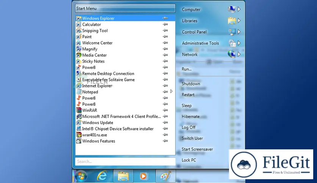Screen dimensions: 317x183
Task: Open the Windows Start orb on taskbar
Action: [x=81, y=176]
